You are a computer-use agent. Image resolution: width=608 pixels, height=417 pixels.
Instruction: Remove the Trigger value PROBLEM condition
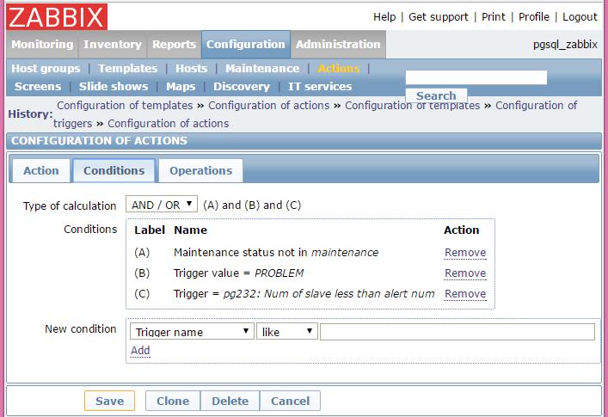coord(464,273)
